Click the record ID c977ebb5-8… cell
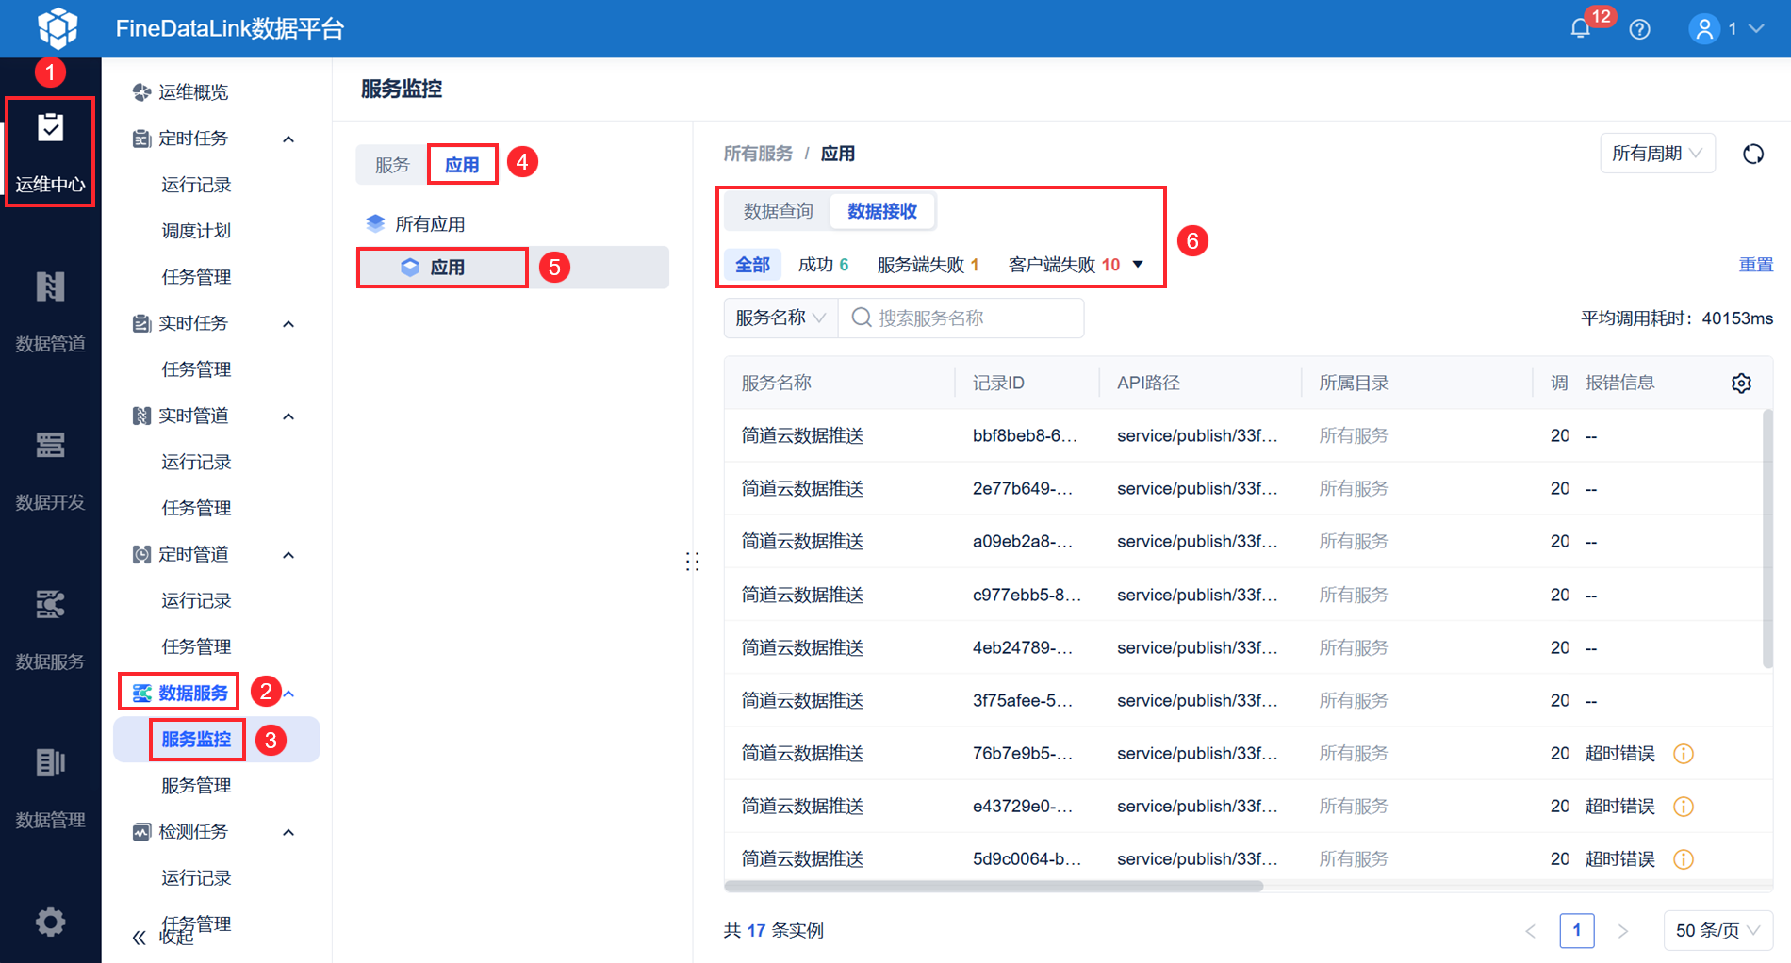 (x=1027, y=595)
